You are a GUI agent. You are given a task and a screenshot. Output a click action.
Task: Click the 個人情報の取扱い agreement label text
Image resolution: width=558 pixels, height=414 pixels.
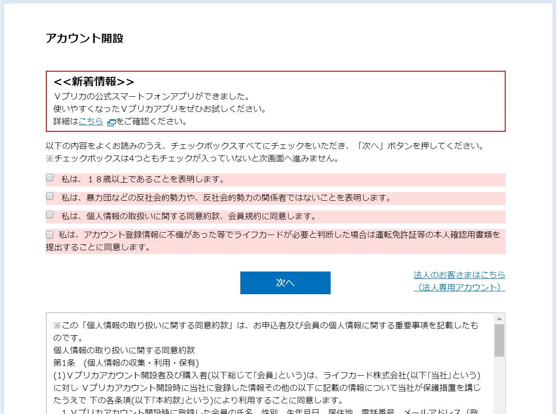coord(188,216)
